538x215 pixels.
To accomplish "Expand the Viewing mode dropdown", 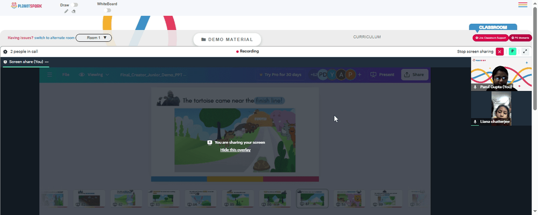I will pos(94,74).
